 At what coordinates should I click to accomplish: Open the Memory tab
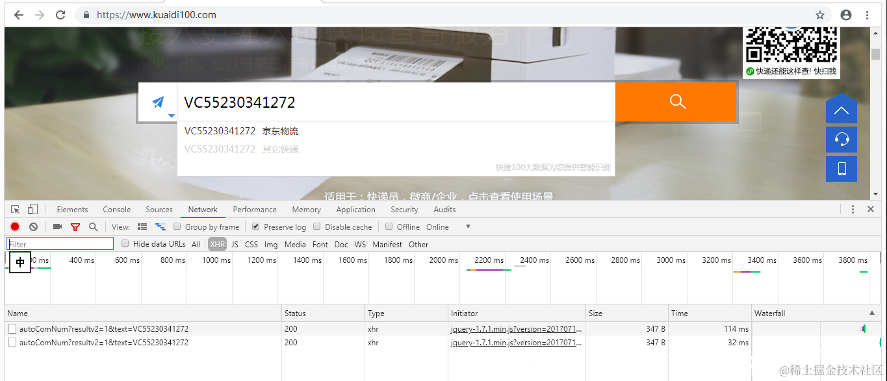(307, 210)
